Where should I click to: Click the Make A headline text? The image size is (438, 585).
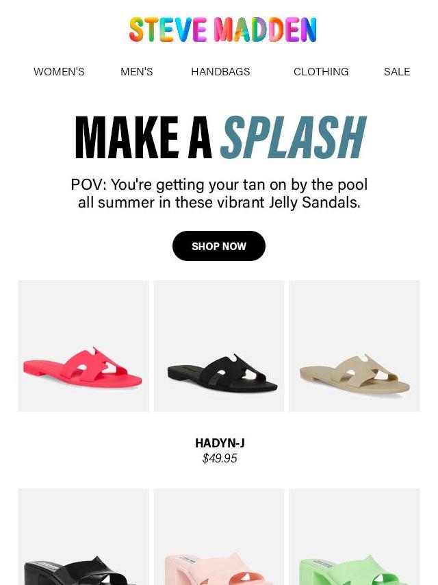point(144,137)
